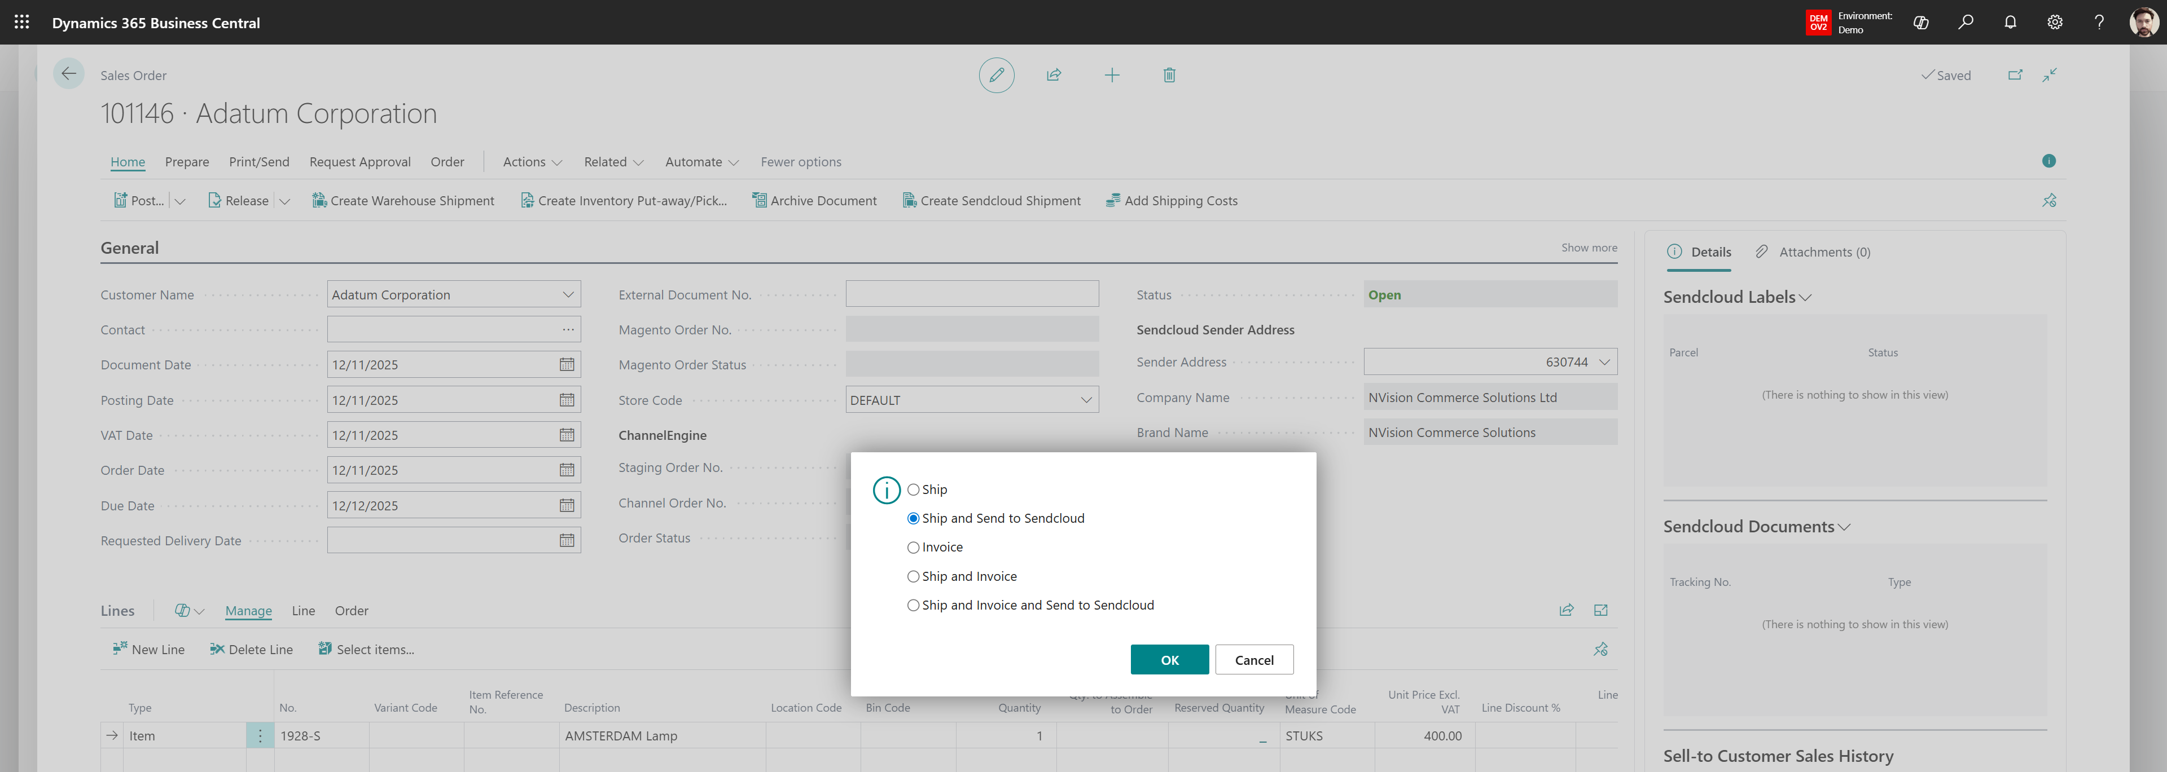The image size is (2167, 772).
Task: Open the app launcher waffle icon
Action: (22, 23)
